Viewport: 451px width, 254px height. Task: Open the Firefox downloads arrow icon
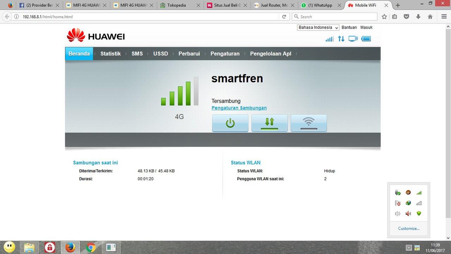pyautogui.click(x=418, y=17)
